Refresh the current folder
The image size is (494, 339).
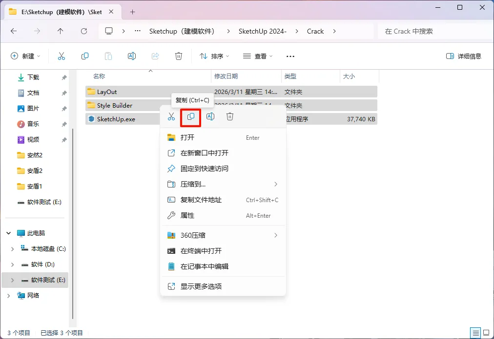pos(84,31)
